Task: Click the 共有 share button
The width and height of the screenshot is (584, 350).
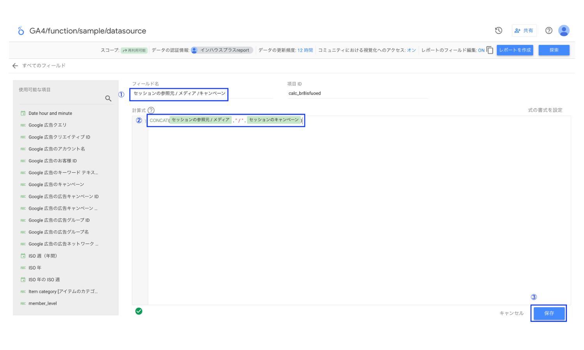Action: [524, 31]
